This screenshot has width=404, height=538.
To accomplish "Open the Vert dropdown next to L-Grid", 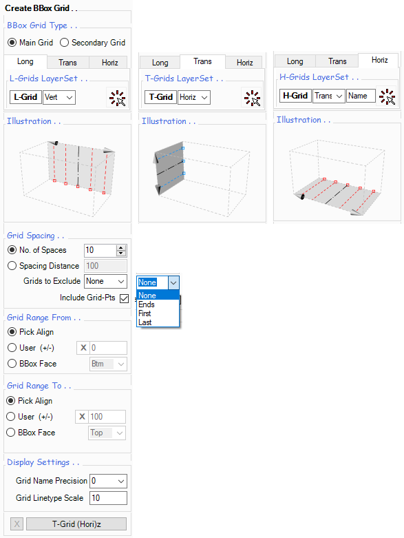I will coord(59,97).
